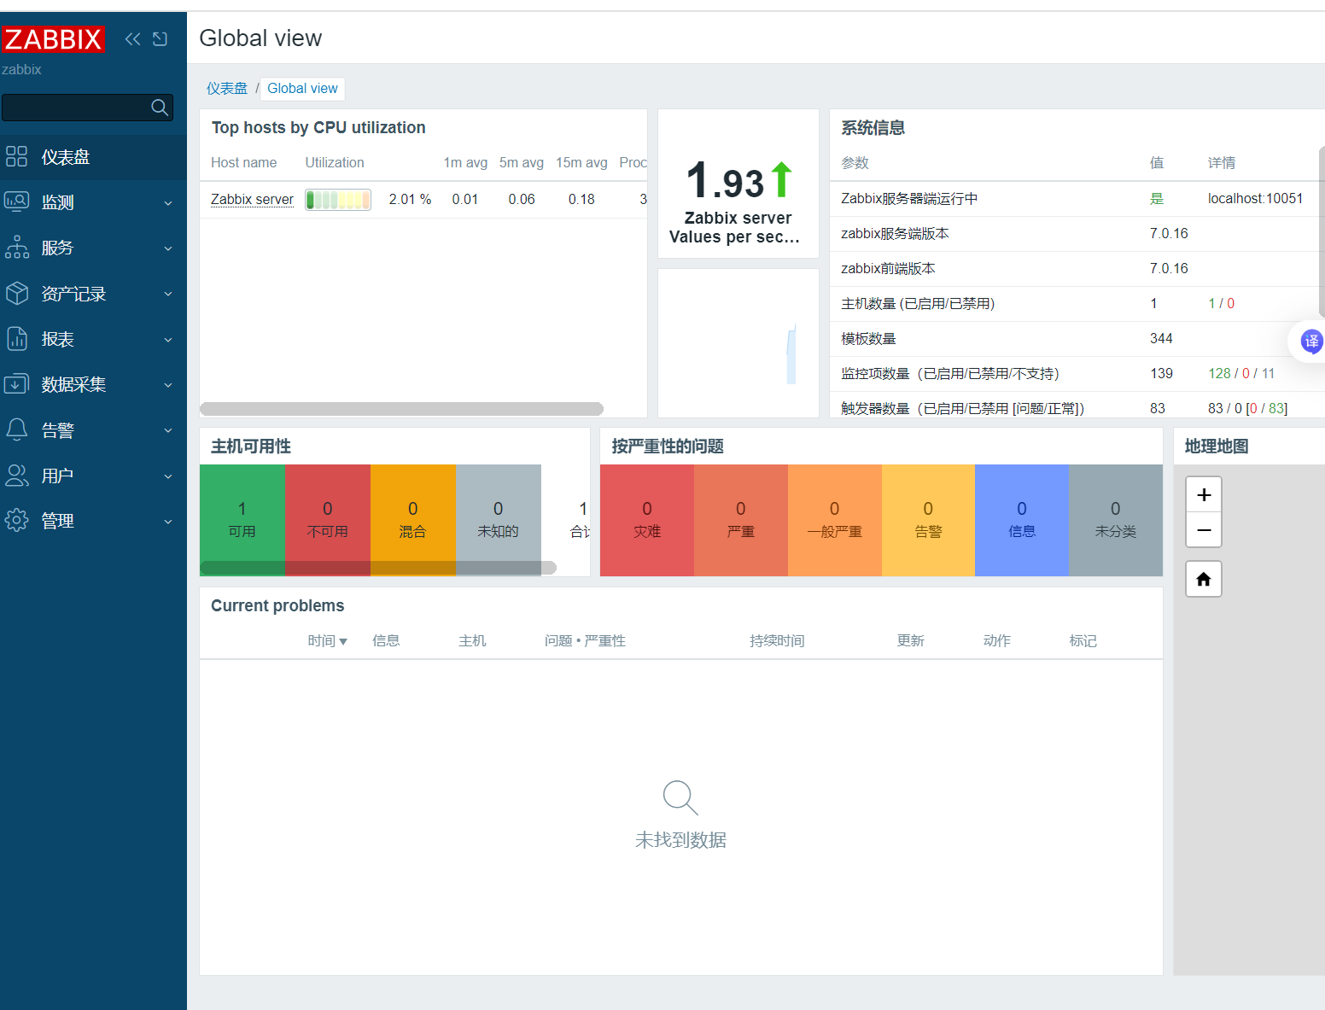Click the CPU widget horizontal scrollbar

click(x=401, y=409)
